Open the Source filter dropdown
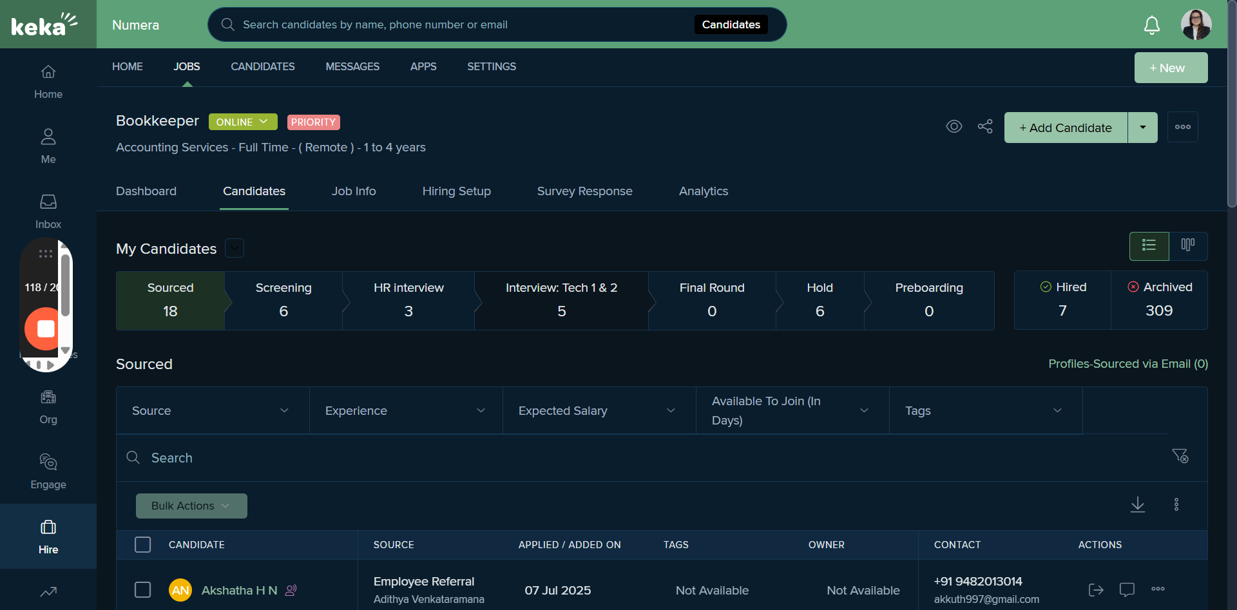 point(213,410)
